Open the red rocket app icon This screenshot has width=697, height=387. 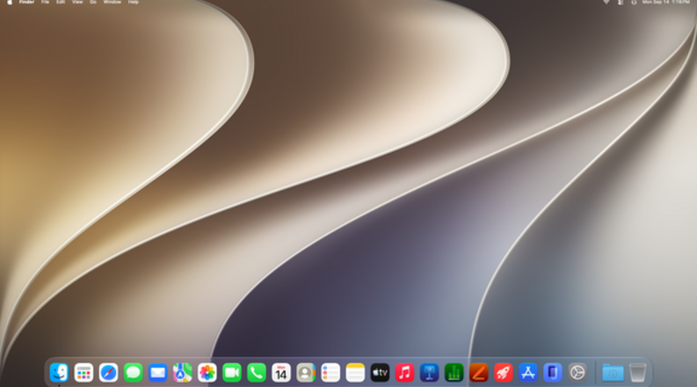click(x=503, y=372)
